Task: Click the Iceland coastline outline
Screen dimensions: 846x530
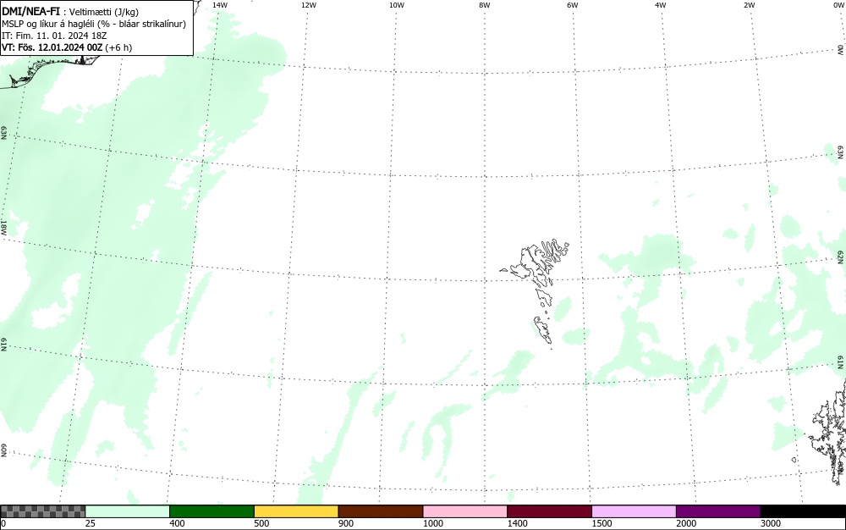Action: [x=48, y=71]
